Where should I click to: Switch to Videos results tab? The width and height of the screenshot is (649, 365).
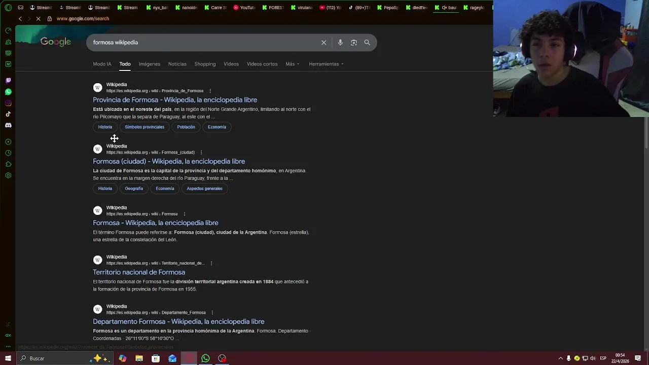click(231, 64)
